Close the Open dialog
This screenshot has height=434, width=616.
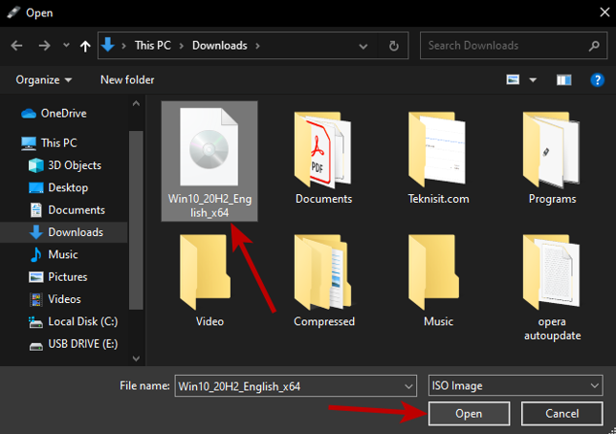605,12
